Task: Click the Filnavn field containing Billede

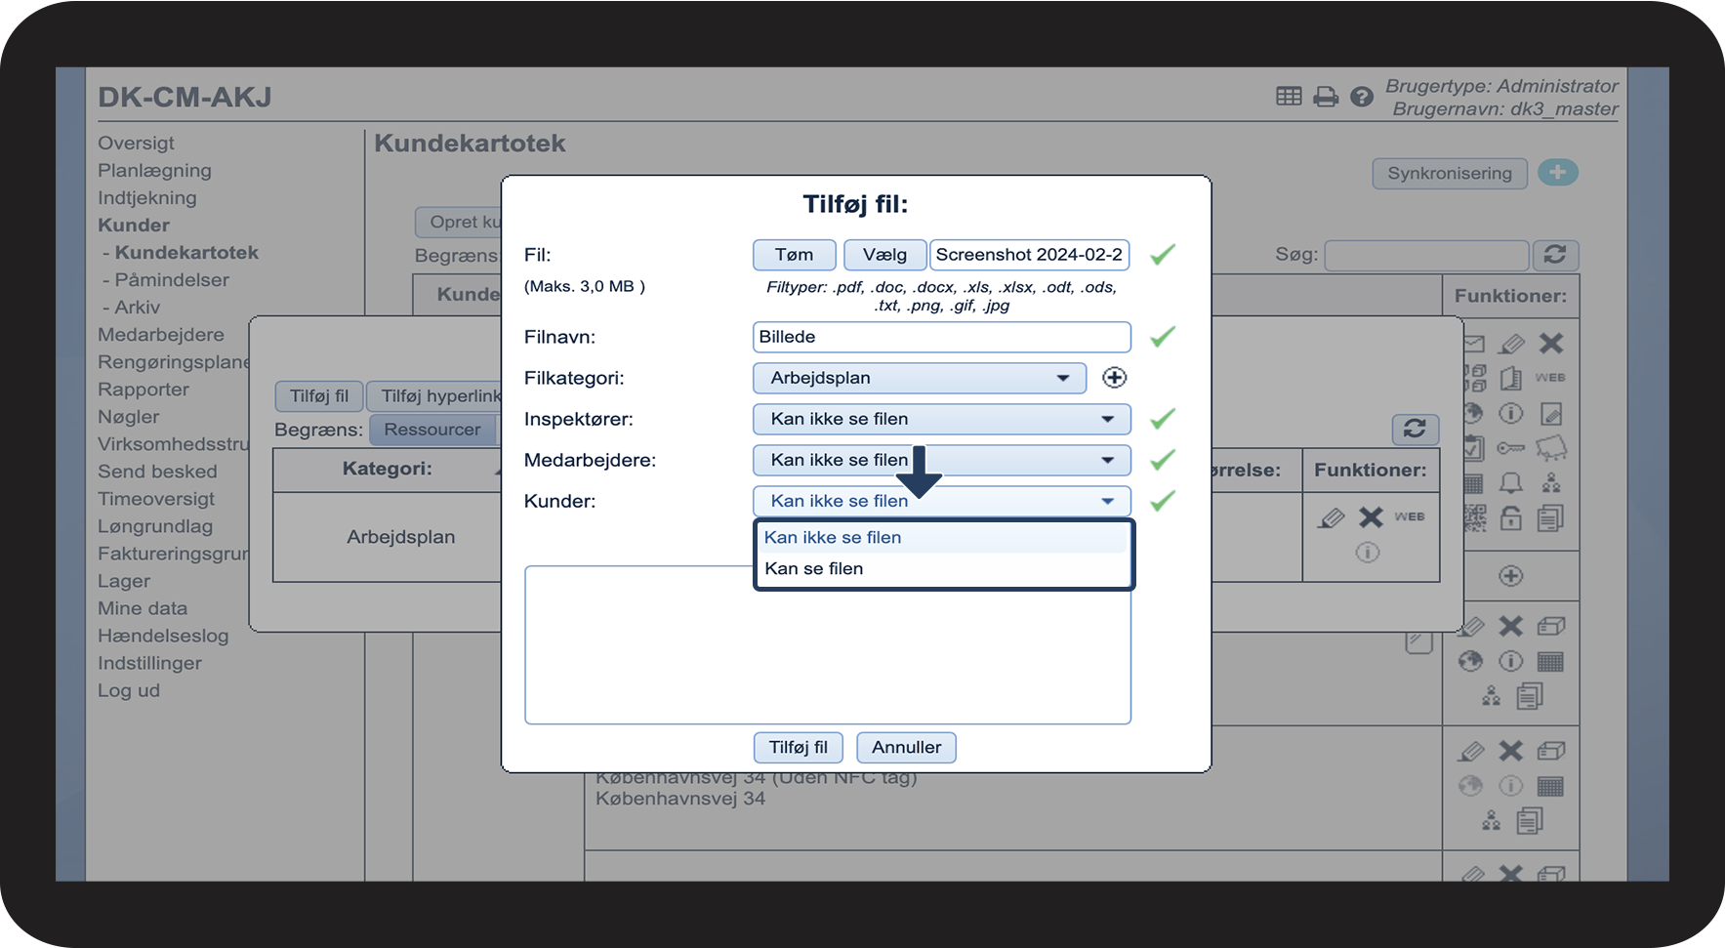Action: (941, 337)
